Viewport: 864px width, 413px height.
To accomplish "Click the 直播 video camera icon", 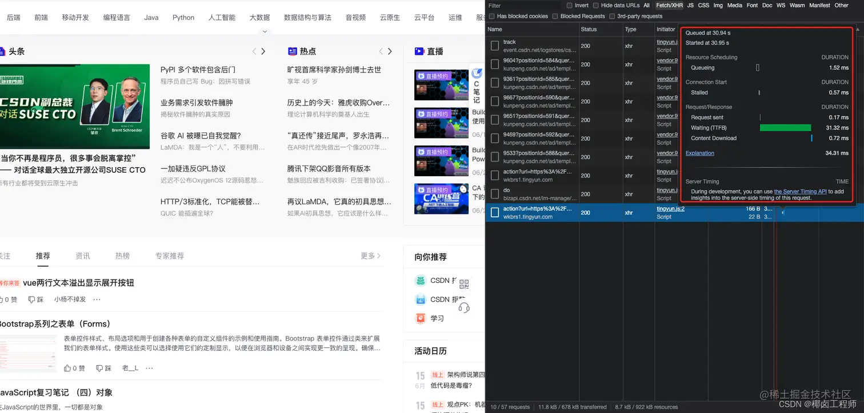I will point(419,51).
